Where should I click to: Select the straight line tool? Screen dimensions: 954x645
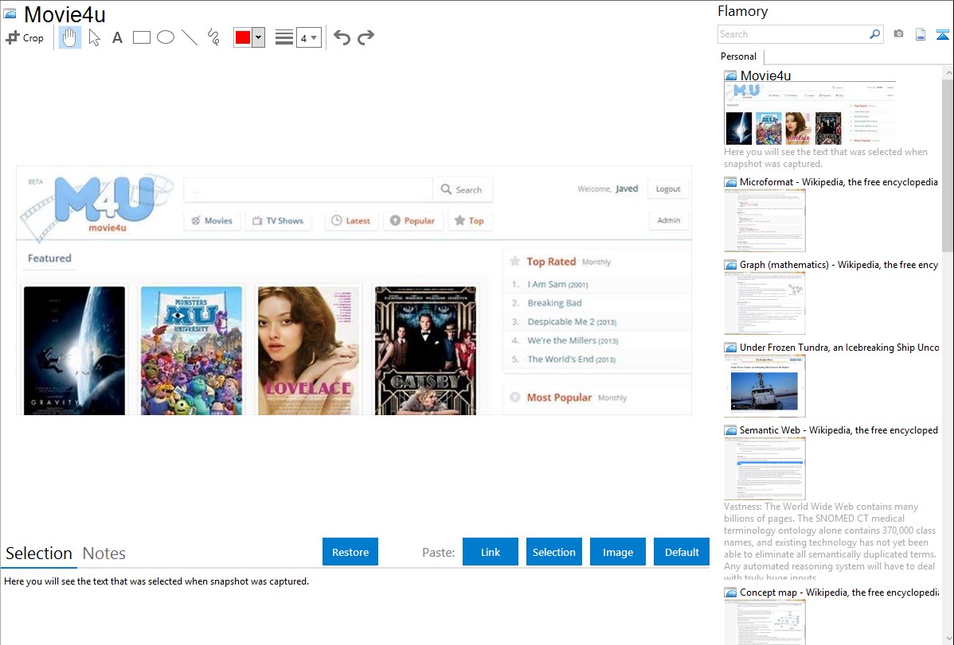[x=190, y=37]
